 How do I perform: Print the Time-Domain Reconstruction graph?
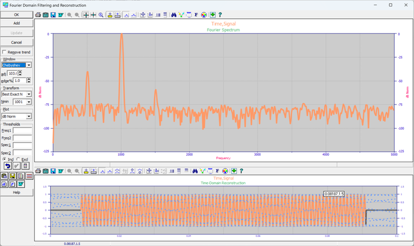(38, 171)
